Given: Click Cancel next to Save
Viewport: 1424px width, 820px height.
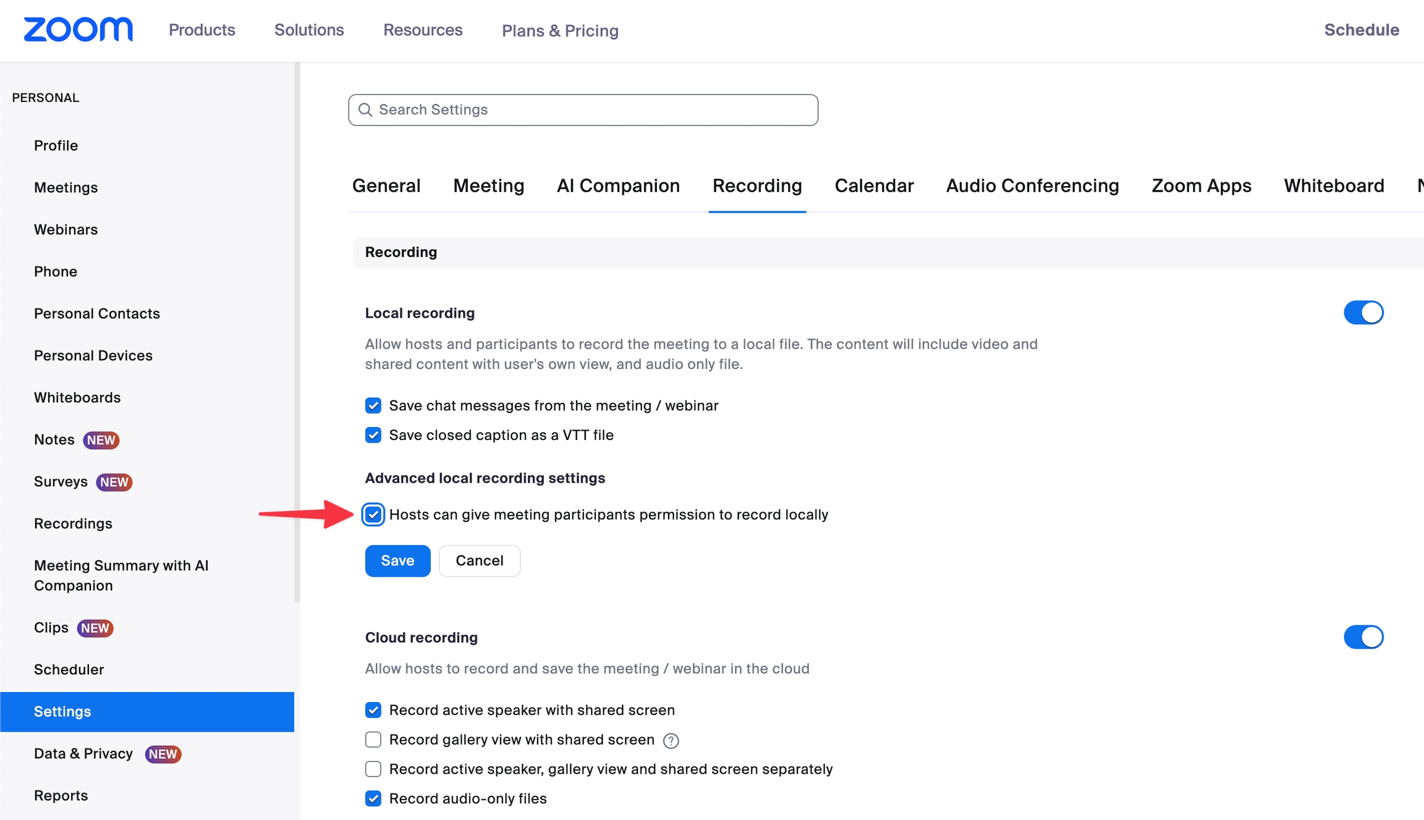Looking at the screenshot, I should (x=479, y=560).
